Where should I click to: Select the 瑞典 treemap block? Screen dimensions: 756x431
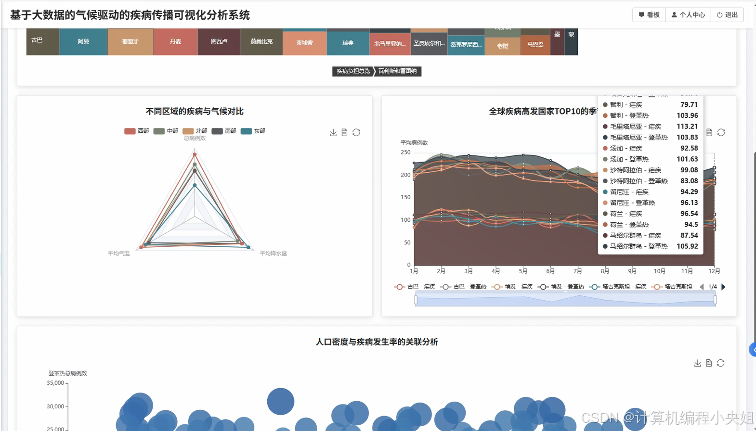[x=348, y=43]
